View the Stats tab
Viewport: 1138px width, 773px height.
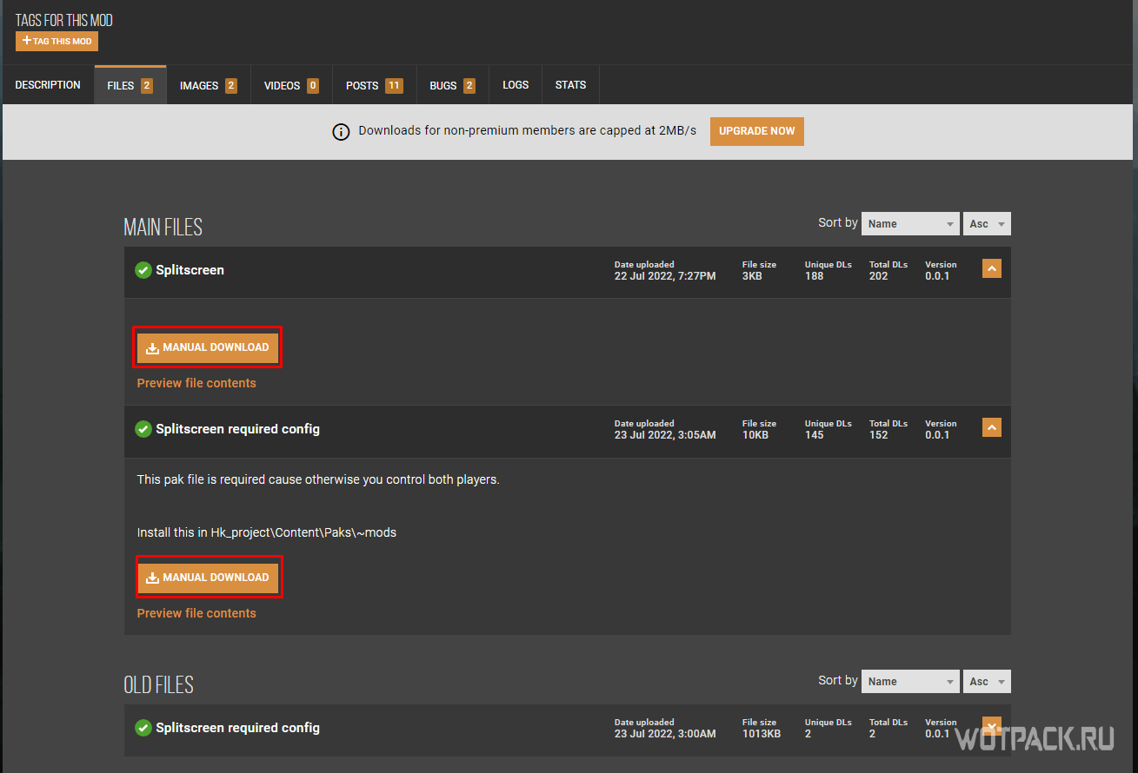pyautogui.click(x=570, y=85)
